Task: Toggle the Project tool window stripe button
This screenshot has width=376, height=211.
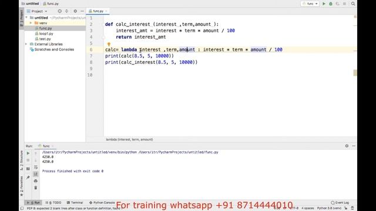Action: click(x=21, y=18)
